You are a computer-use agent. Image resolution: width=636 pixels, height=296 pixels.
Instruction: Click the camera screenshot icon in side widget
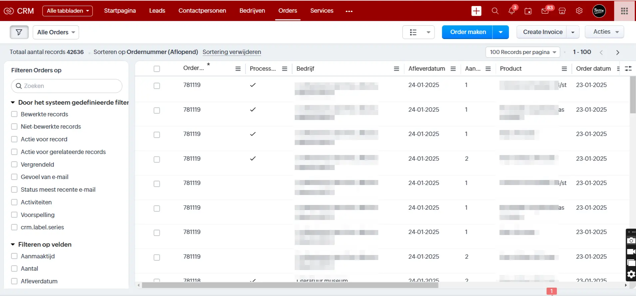click(631, 241)
